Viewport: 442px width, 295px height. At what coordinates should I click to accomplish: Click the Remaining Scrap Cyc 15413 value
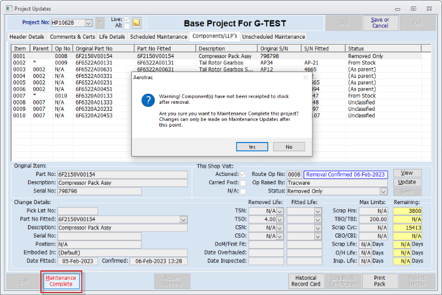(x=407, y=228)
